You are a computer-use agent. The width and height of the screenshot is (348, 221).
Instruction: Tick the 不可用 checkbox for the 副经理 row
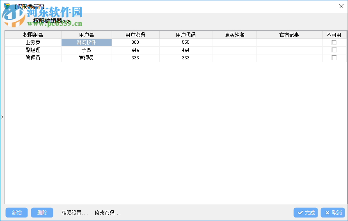pyautogui.click(x=334, y=50)
